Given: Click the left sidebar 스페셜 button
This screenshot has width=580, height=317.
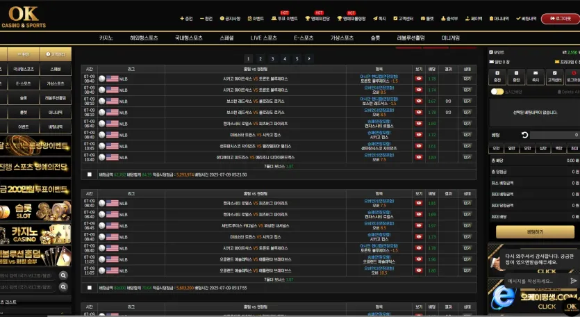Looking at the screenshot, I should coord(56,69).
